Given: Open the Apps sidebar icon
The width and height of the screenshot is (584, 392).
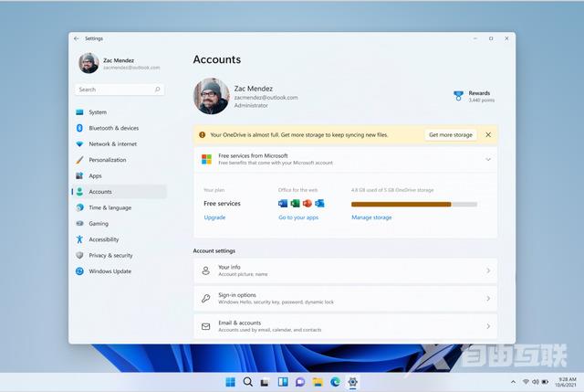Looking at the screenshot, I should [79, 175].
